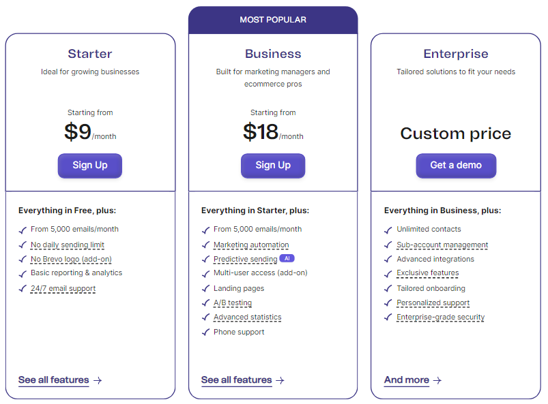This screenshot has width=548, height=404.
Task: Open See all features under Business
Action: 236,380
